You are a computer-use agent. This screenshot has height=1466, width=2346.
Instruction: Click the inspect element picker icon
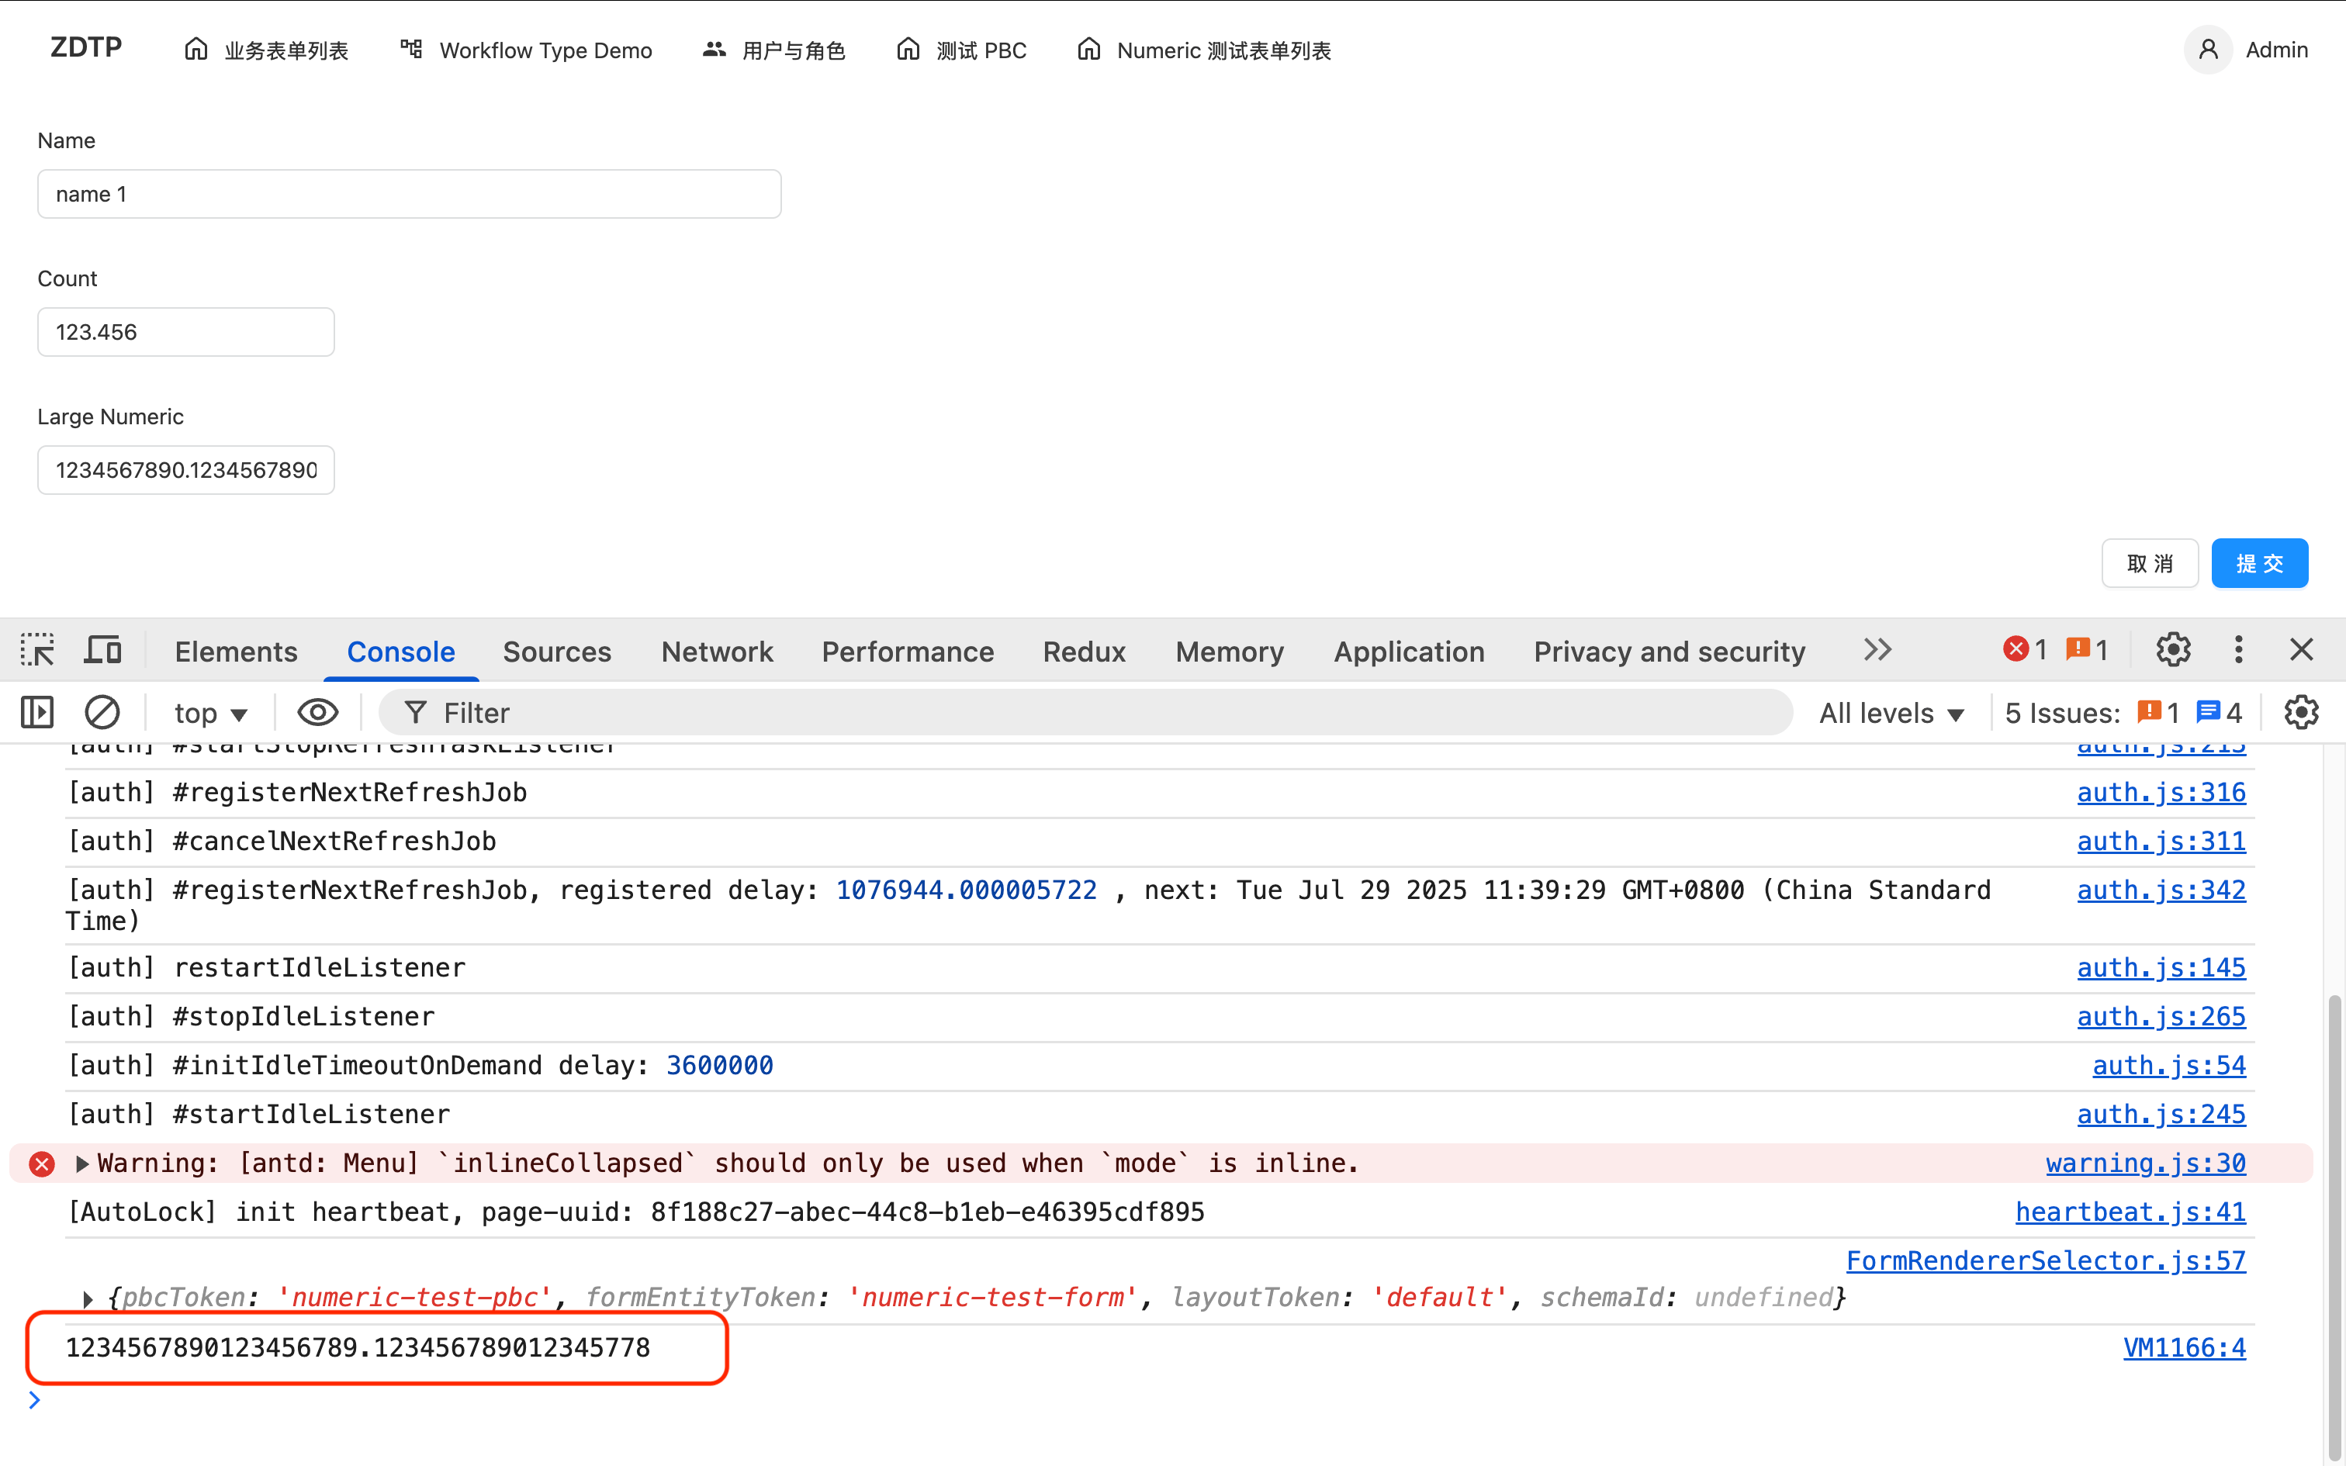(38, 650)
